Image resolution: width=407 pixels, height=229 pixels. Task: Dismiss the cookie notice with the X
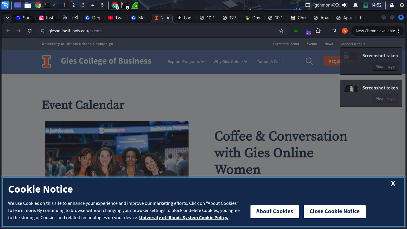click(x=393, y=184)
